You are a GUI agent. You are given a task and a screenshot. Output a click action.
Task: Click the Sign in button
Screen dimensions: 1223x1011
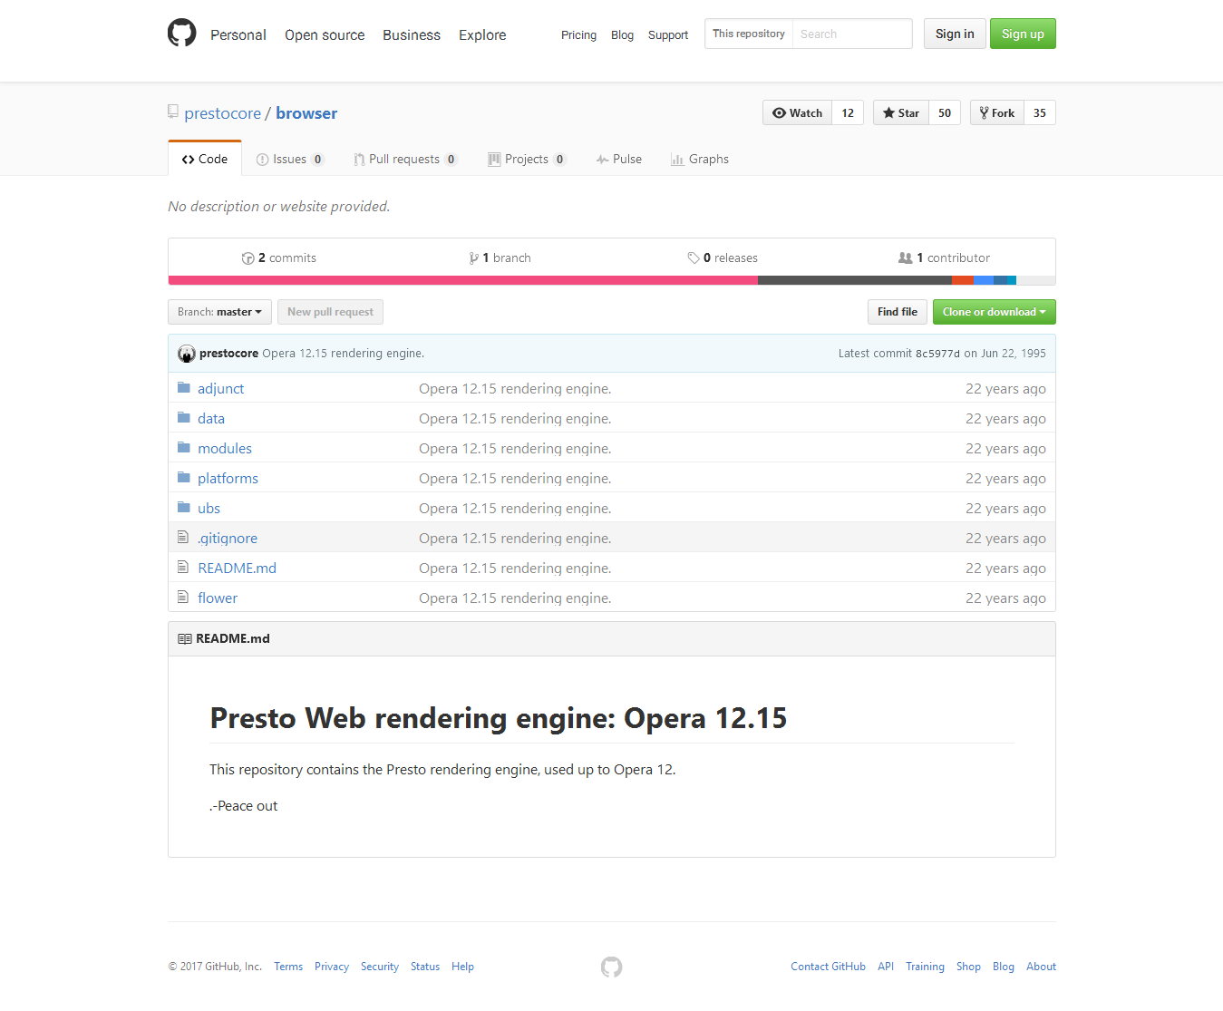tap(955, 34)
